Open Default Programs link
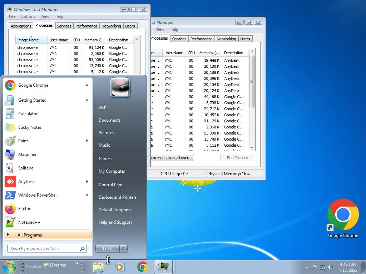 click(x=115, y=210)
